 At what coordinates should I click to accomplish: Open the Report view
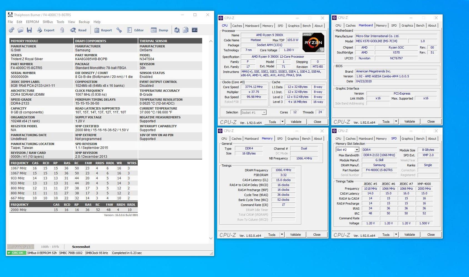pyautogui.click(x=103, y=30)
